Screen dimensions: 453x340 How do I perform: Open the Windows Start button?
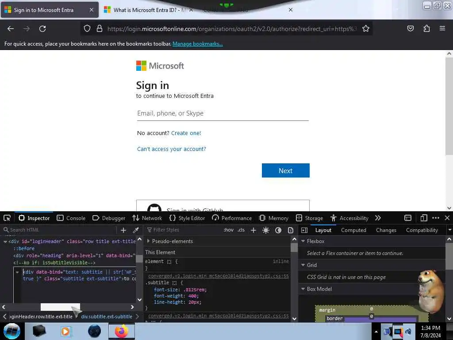[12, 331]
